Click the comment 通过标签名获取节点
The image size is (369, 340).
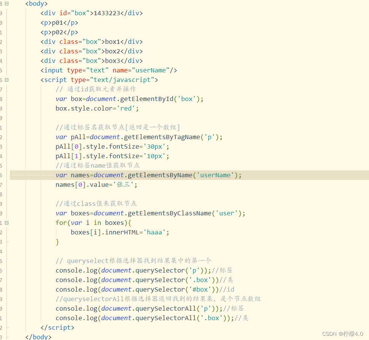click(118, 128)
